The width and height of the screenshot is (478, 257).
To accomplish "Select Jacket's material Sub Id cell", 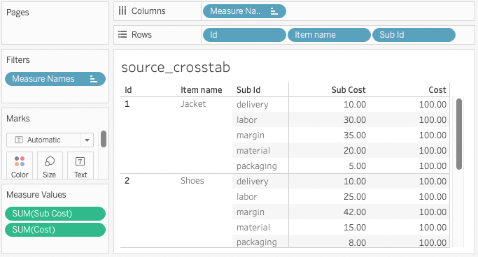I will pyautogui.click(x=253, y=151).
